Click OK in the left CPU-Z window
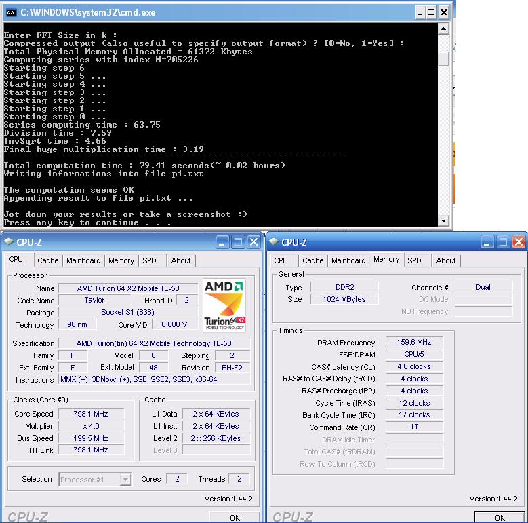The height and width of the screenshot is (523, 528). tap(235, 518)
